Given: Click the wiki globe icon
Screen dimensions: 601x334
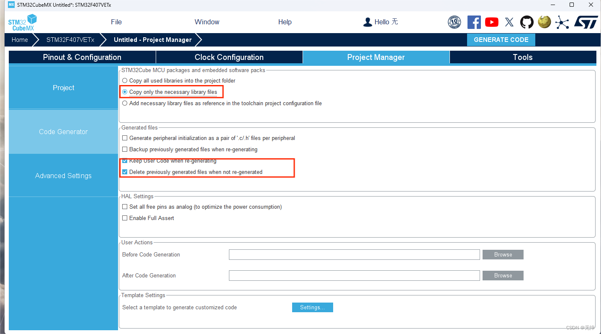Looking at the screenshot, I should (544, 22).
